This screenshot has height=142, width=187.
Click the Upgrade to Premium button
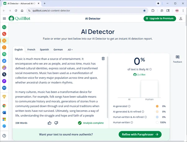[x=160, y=18]
